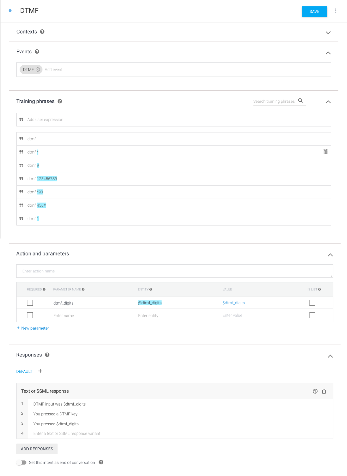Add a new response tab with plus icon
The image size is (347, 476).
tap(40, 371)
